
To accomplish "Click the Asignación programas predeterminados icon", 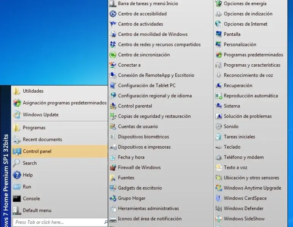I will coord(17,103).
